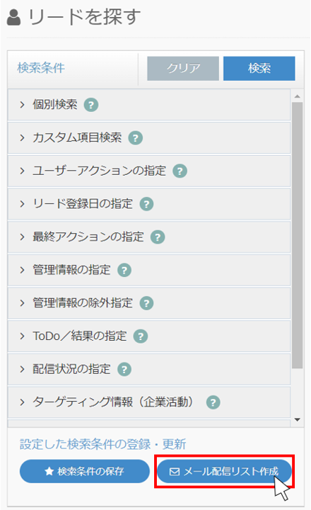Open help icon beside リード登録日の指定
The width and height of the screenshot is (311, 510).
tap(146, 204)
